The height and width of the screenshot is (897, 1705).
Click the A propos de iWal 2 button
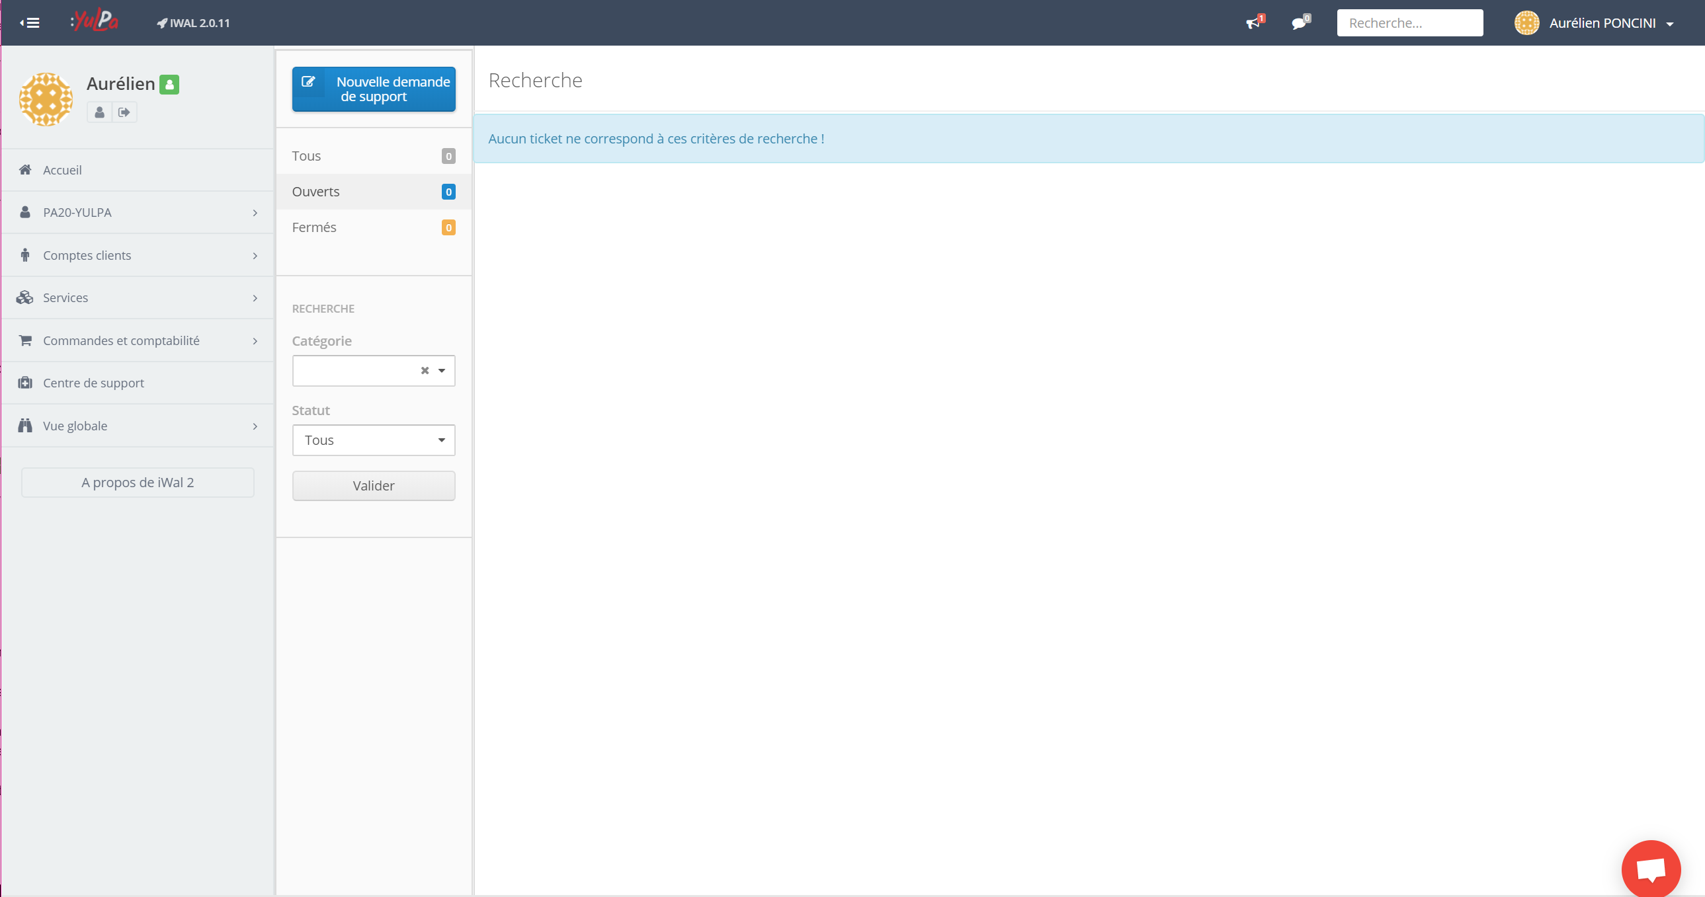click(x=138, y=483)
